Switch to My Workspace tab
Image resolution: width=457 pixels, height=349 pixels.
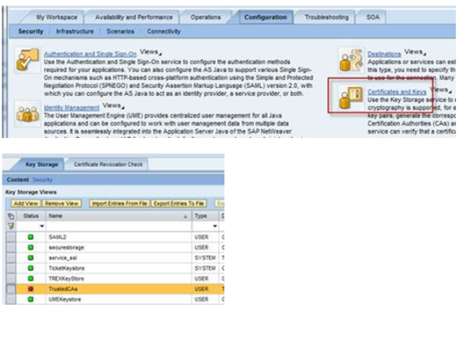(56, 18)
